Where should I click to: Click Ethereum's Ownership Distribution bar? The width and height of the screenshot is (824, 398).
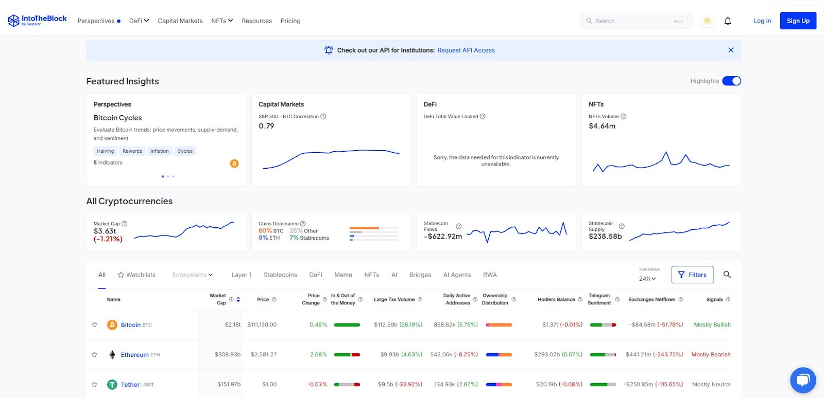coord(499,355)
